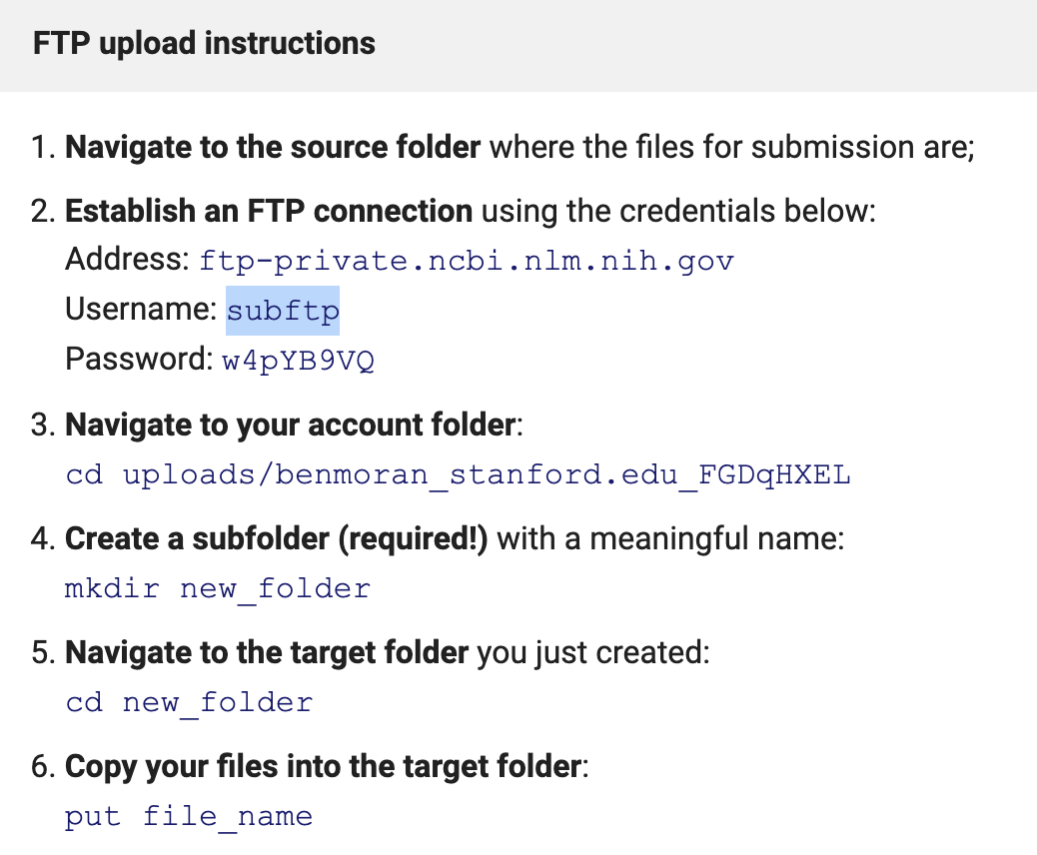1037x855 pixels.
Task: Click bold "Navigate to the source folder" text
Action: click(x=273, y=148)
